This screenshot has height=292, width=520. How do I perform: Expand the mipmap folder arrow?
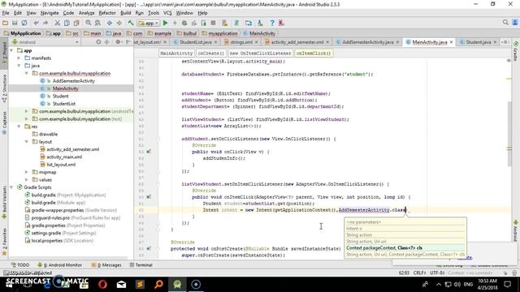click(27, 172)
